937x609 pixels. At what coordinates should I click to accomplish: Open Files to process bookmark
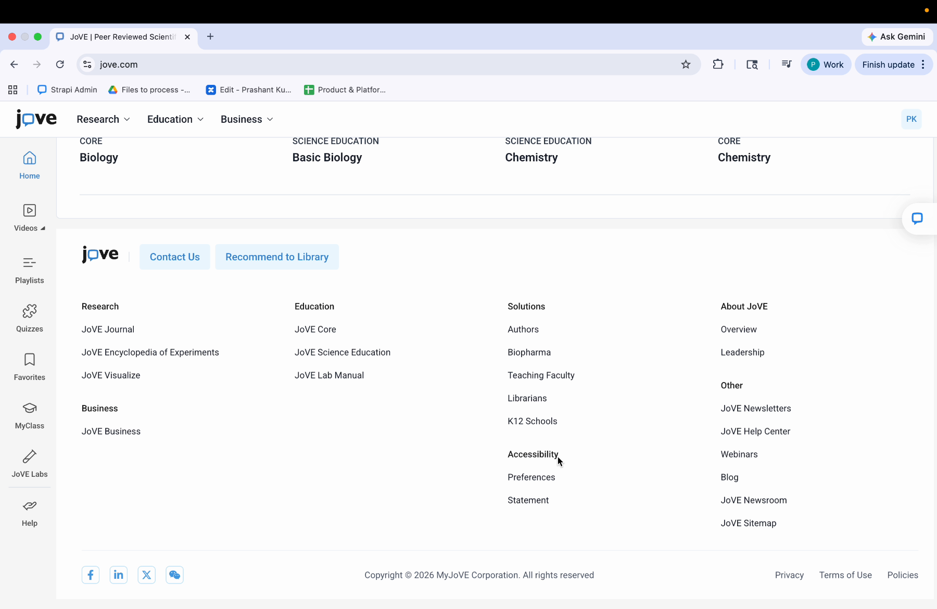pyautogui.click(x=149, y=90)
